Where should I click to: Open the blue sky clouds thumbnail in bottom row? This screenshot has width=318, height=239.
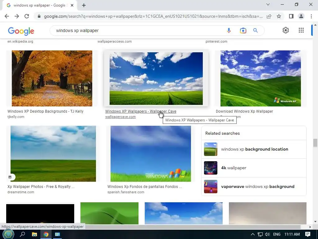(184, 213)
